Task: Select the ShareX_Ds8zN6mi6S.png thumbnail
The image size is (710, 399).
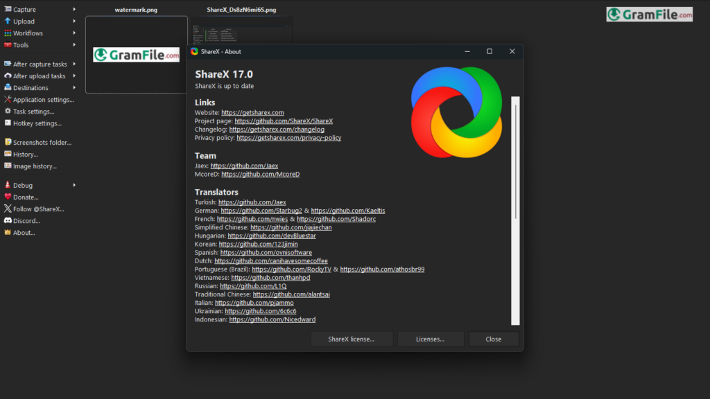Action: pyautogui.click(x=241, y=30)
